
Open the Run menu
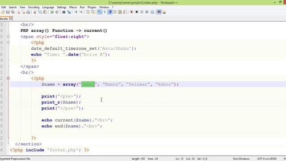(x=82, y=7)
